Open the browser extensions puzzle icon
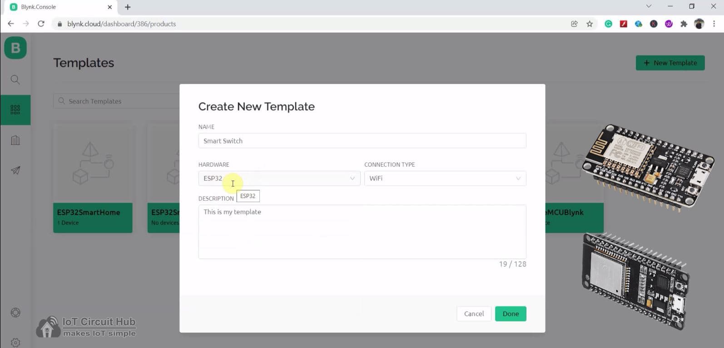Viewport: 724px width, 348px height. [684, 24]
